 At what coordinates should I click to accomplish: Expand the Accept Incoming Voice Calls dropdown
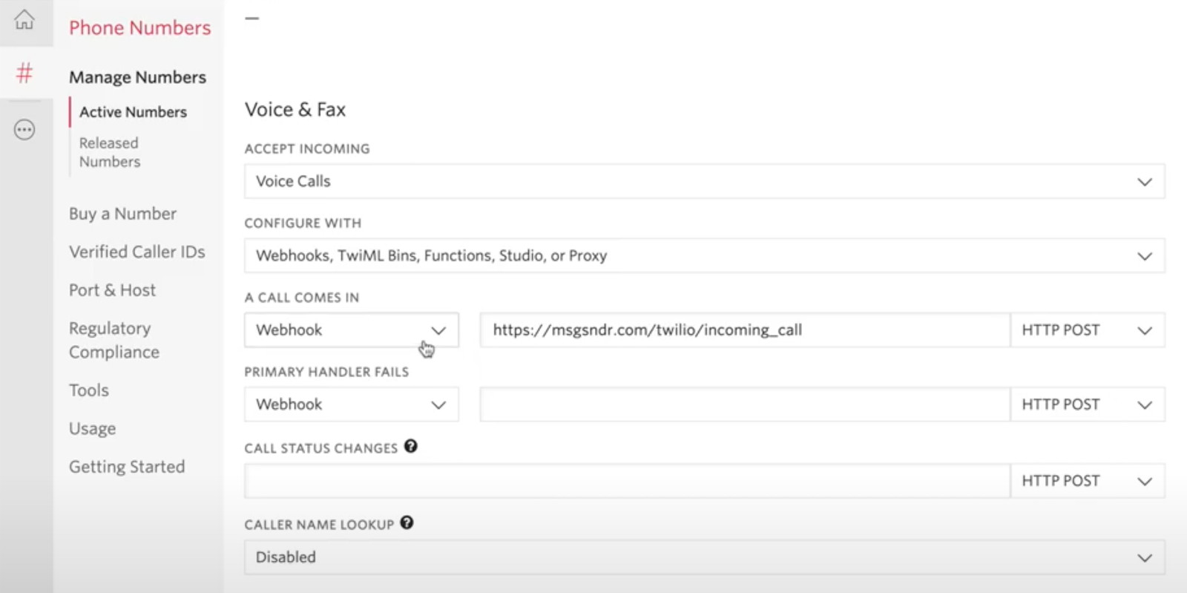(703, 181)
